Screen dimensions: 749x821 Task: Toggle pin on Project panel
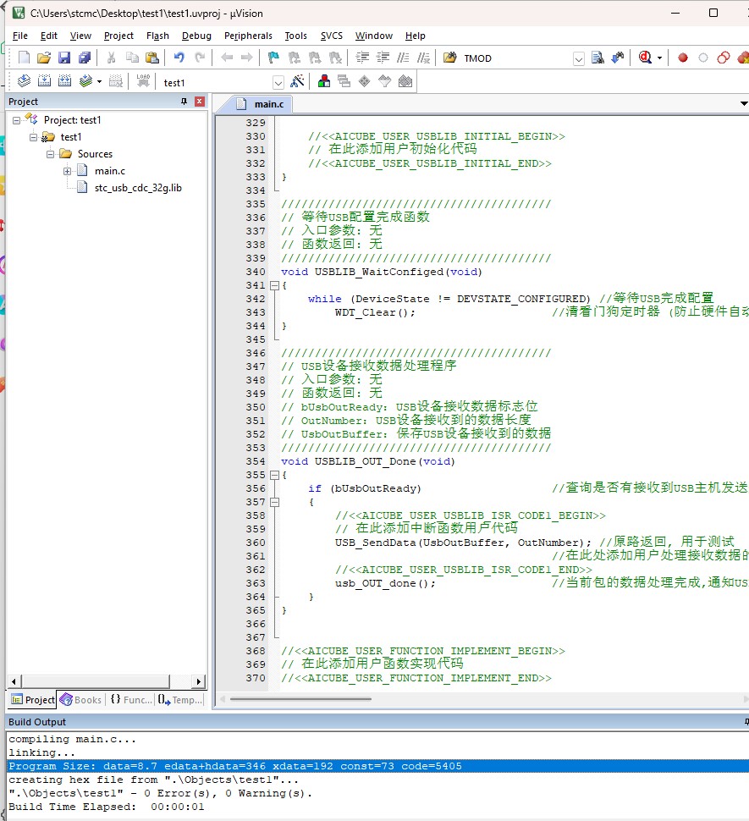pyautogui.click(x=184, y=101)
